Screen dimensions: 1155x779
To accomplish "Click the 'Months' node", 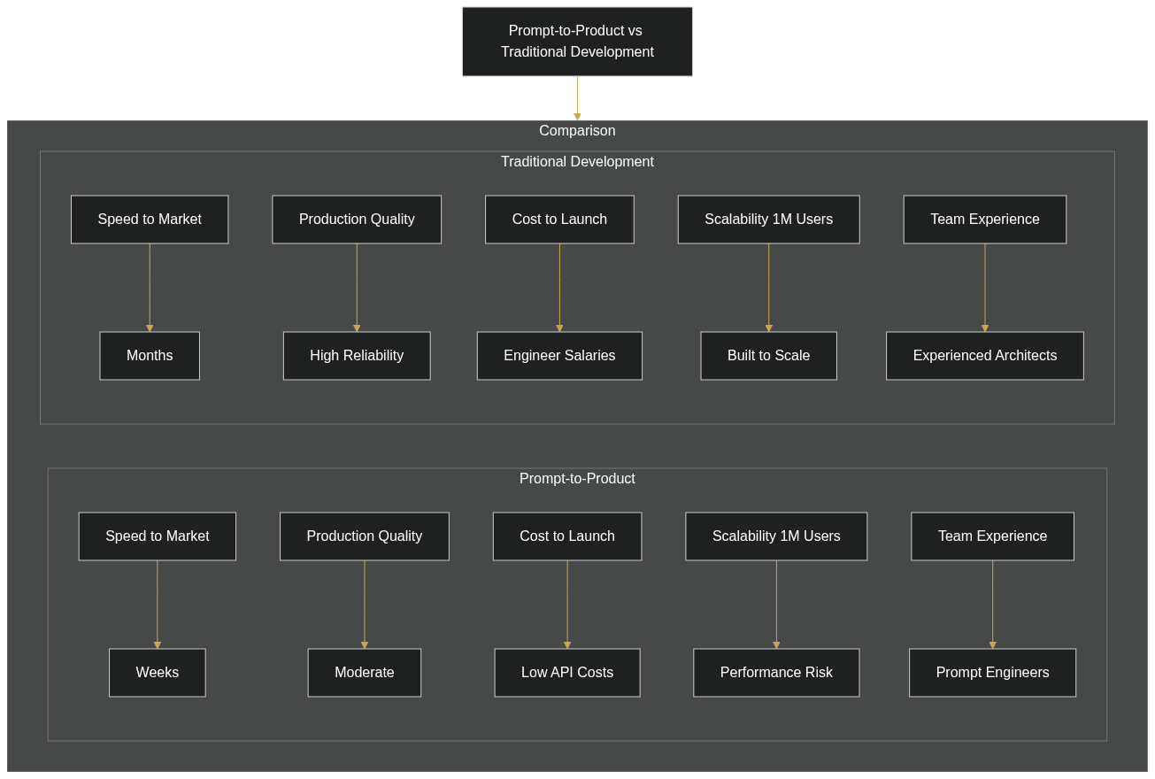I will click(x=150, y=356).
